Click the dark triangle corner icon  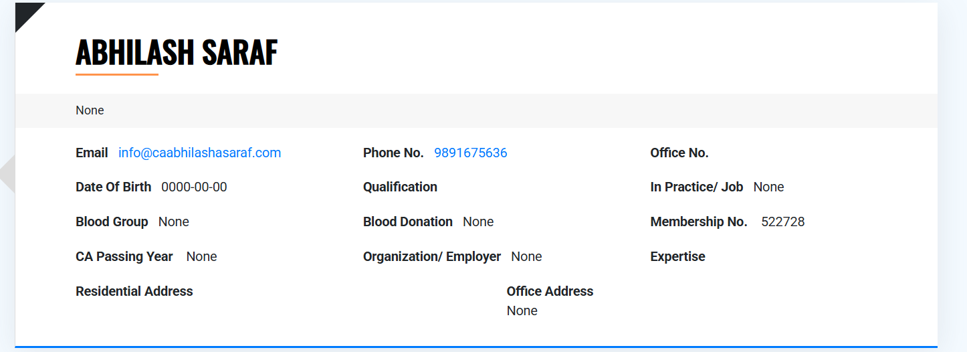tap(25, 13)
